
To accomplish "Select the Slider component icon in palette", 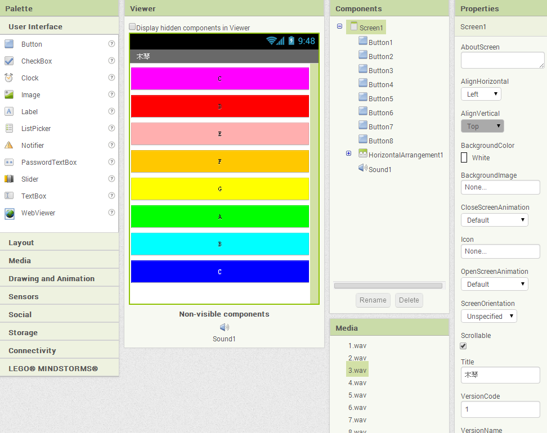I will [x=9, y=179].
